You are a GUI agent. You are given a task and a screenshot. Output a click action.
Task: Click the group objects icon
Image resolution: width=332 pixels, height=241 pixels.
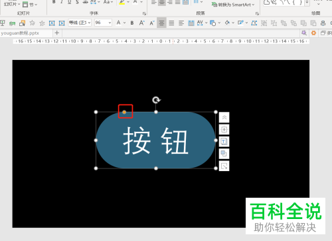click(264, 23)
